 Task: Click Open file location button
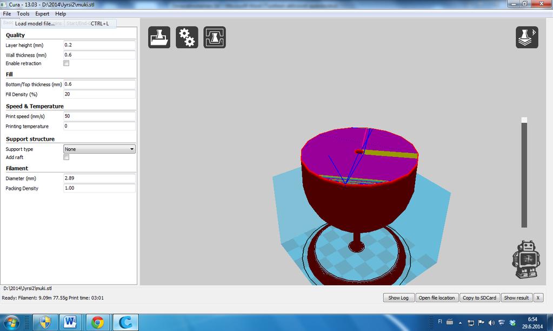tap(437, 298)
